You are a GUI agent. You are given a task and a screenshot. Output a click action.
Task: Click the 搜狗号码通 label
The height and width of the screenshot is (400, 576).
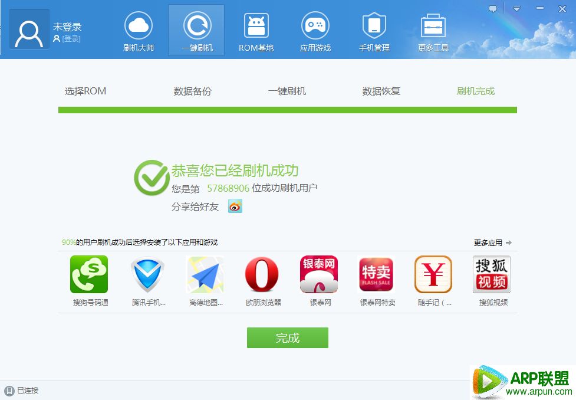coord(90,303)
